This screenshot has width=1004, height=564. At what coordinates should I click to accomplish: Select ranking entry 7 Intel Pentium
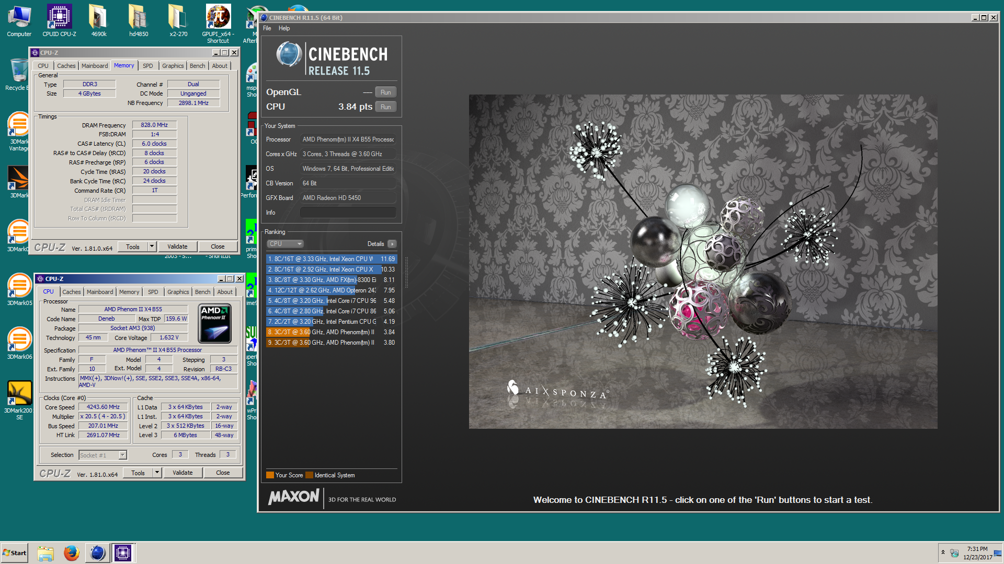(x=332, y=322)
